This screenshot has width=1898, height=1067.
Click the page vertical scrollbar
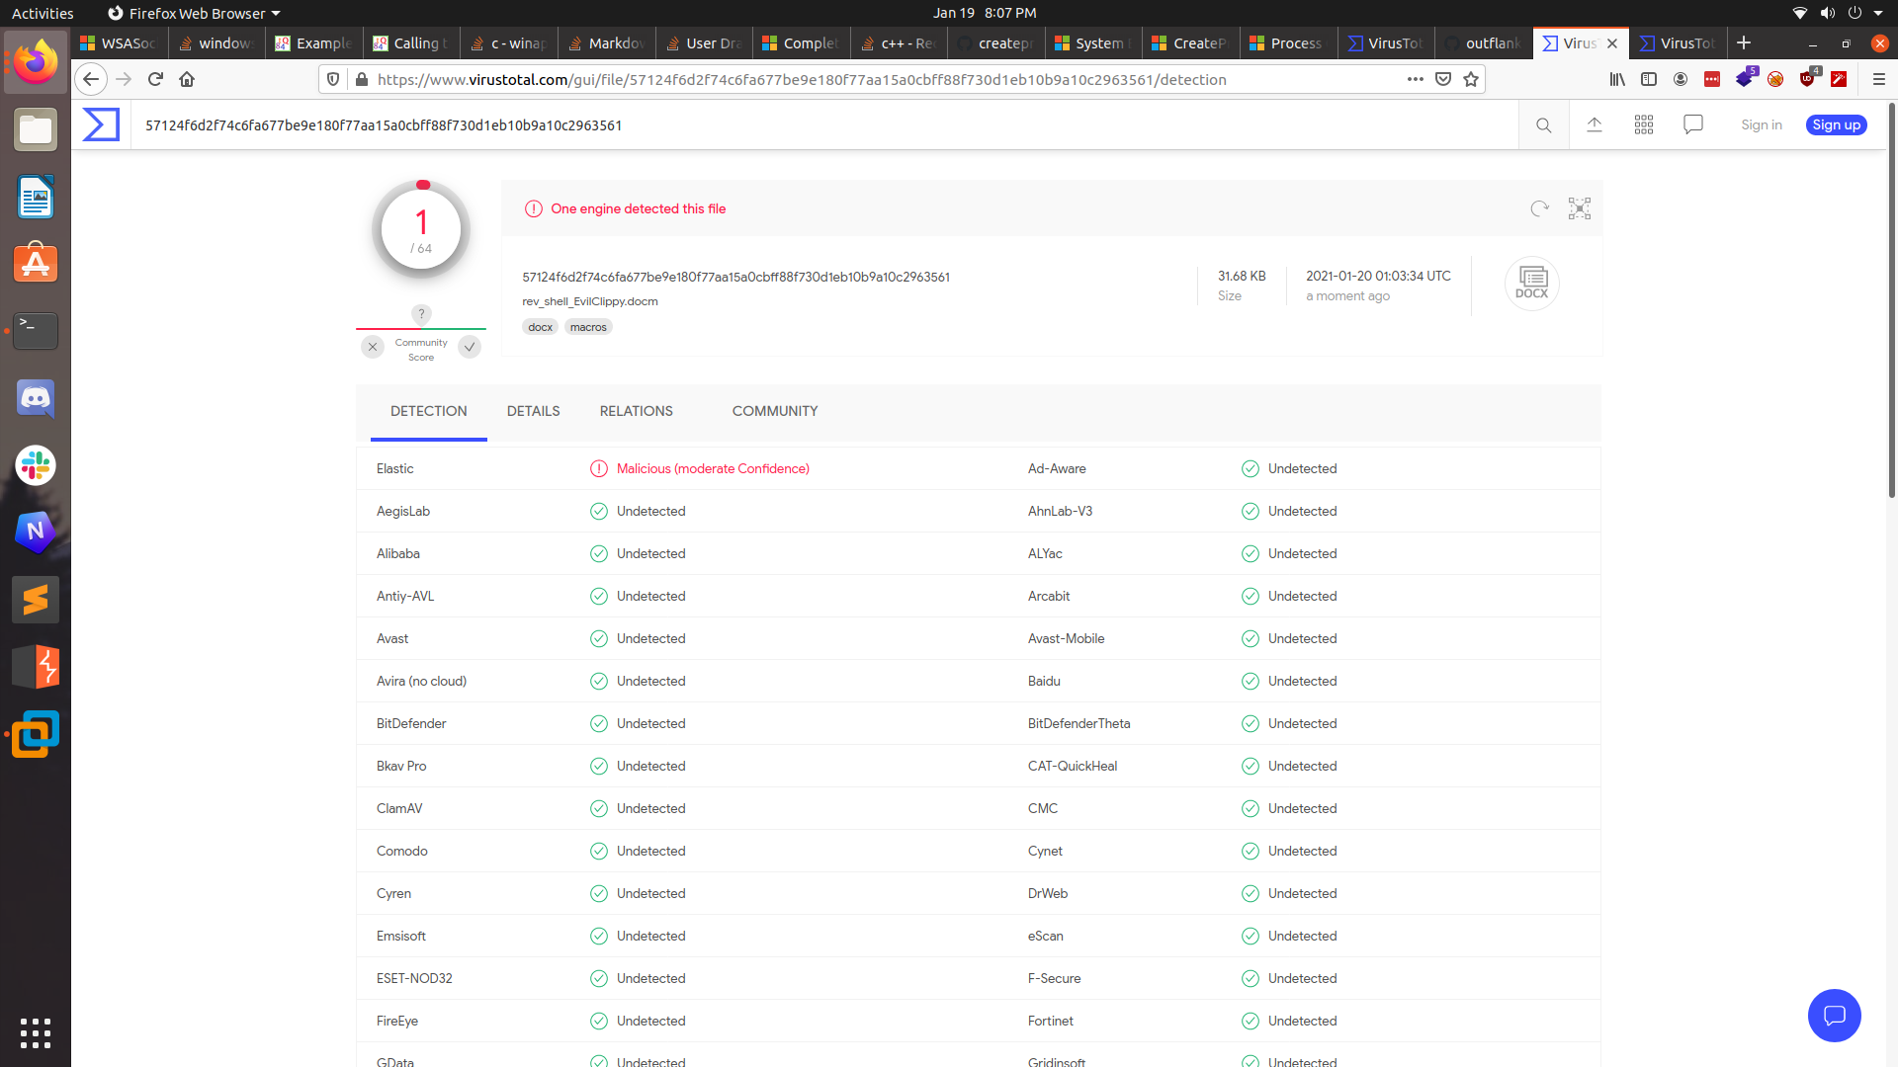click(1892, 300)
